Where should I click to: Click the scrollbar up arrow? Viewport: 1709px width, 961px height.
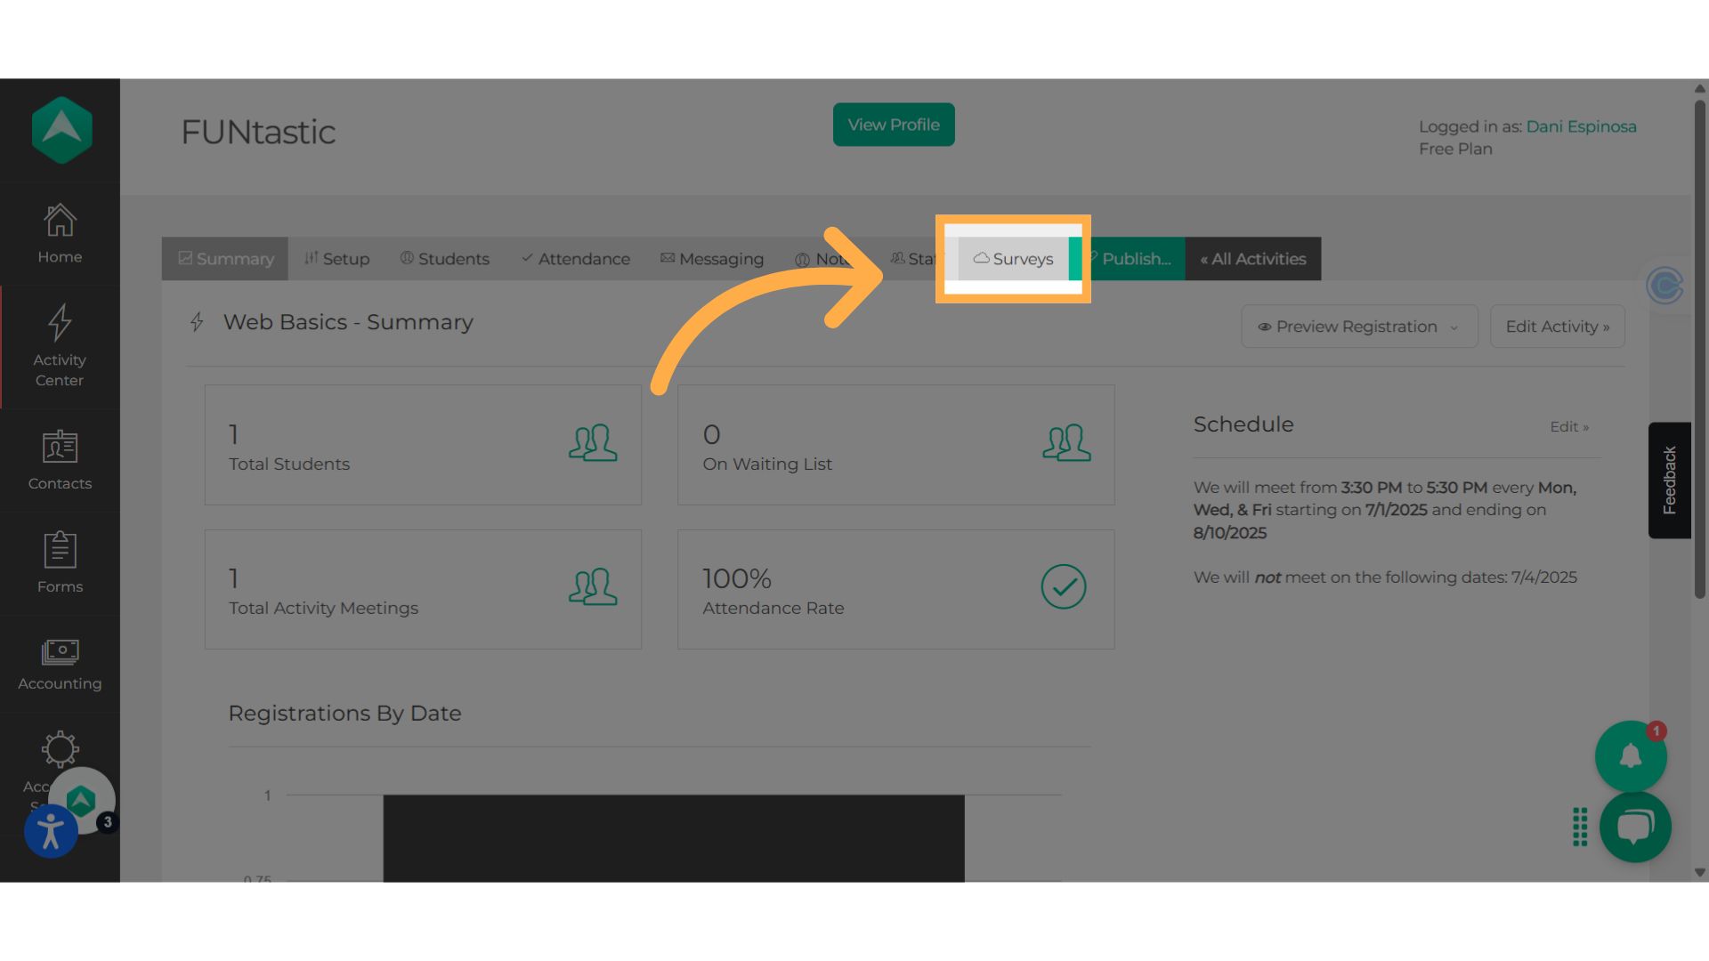1700,88
